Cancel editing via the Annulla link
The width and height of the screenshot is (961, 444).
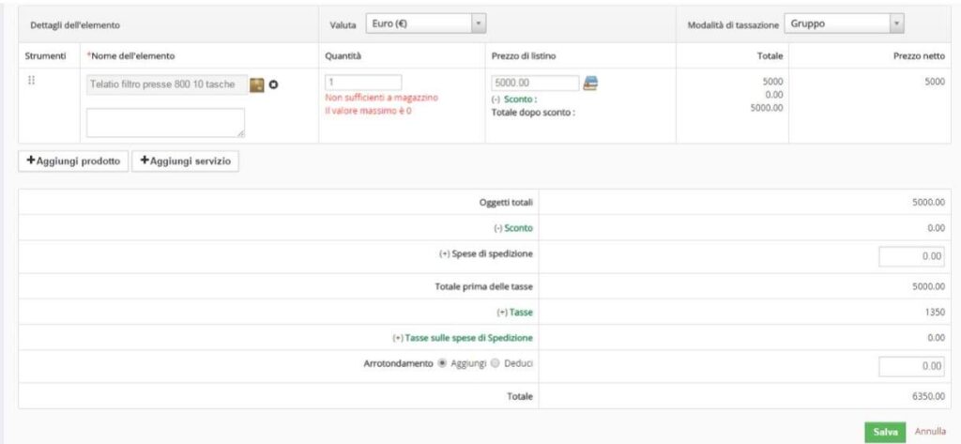click(x=930, y=432)
